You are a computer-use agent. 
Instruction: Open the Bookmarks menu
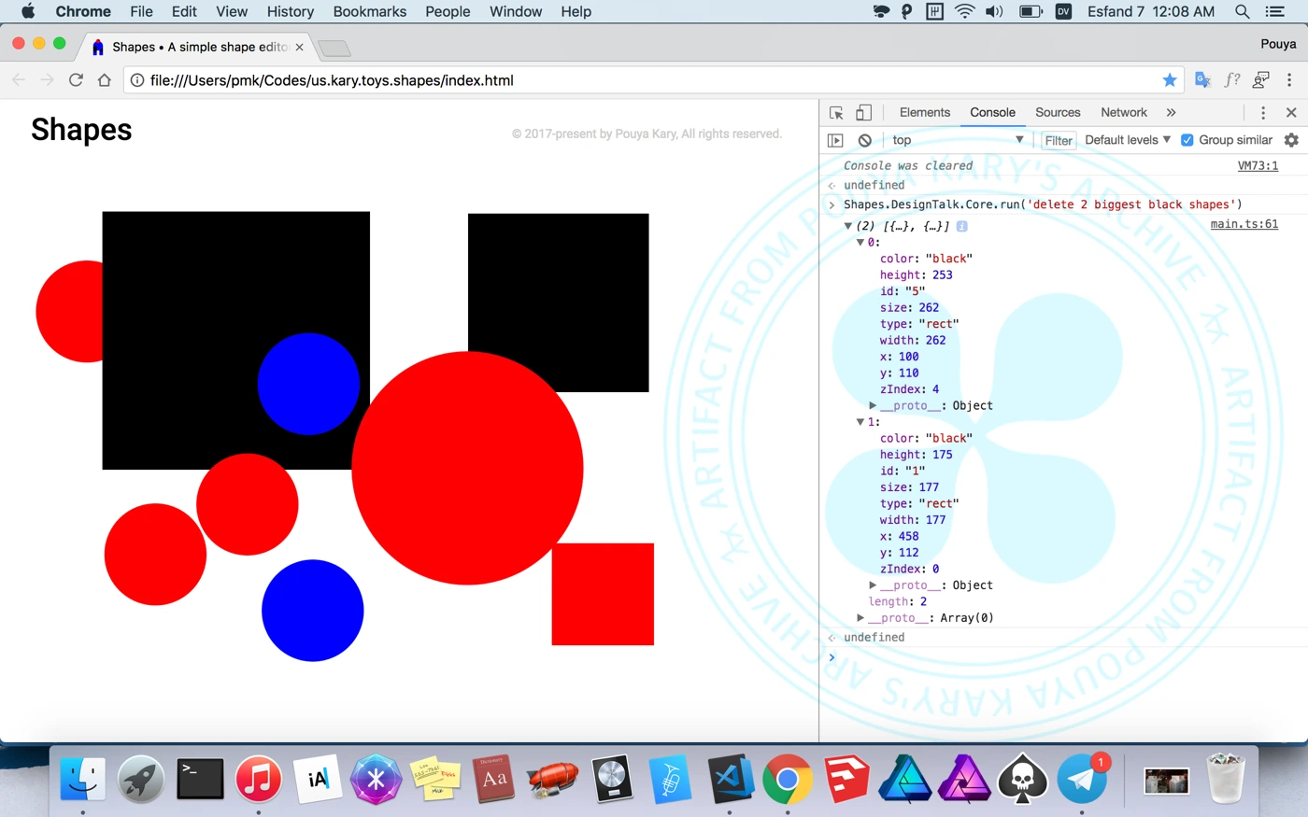(x=369, y=11)
